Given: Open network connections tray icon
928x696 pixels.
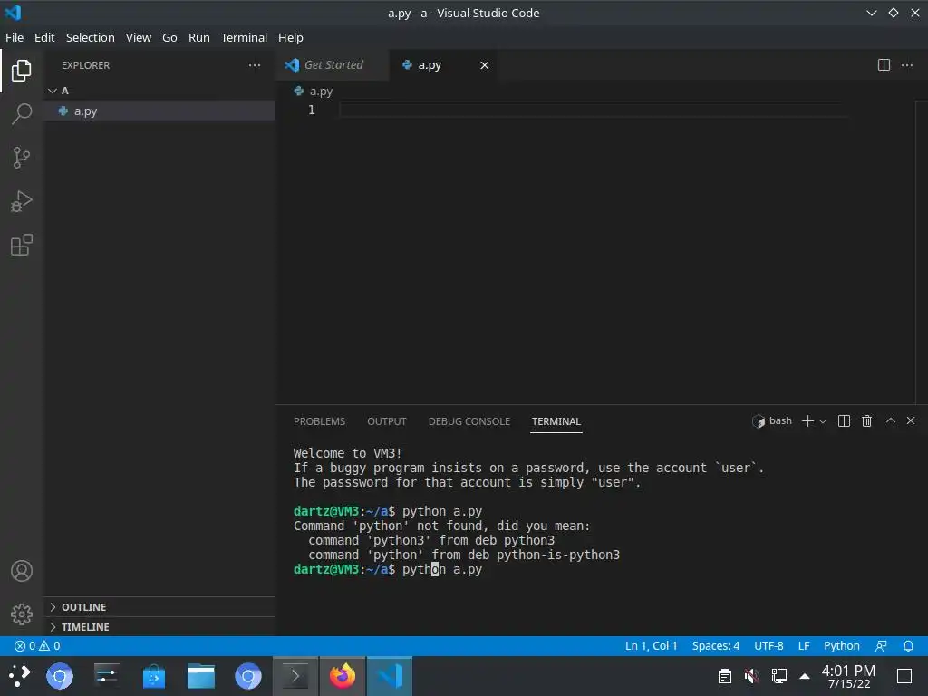Looking at the screenshot, I should click(x=778, y=676).
